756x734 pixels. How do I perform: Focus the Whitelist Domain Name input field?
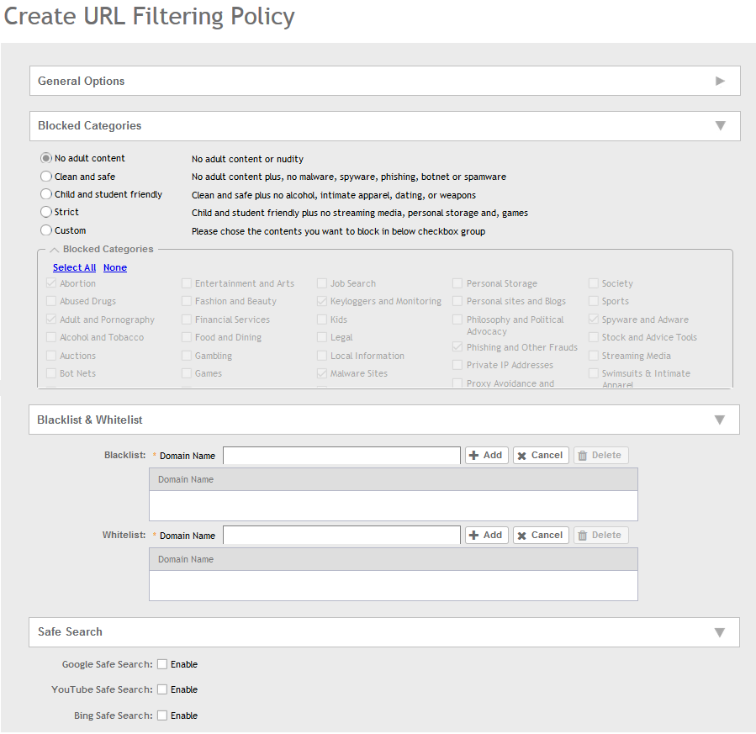[x=341, y=535]
